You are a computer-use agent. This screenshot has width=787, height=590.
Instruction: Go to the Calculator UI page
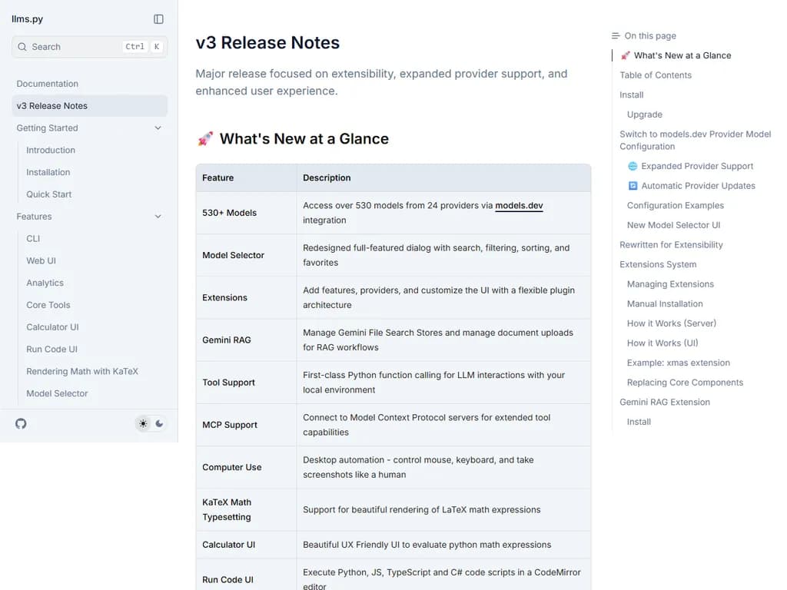pos(52,327)
